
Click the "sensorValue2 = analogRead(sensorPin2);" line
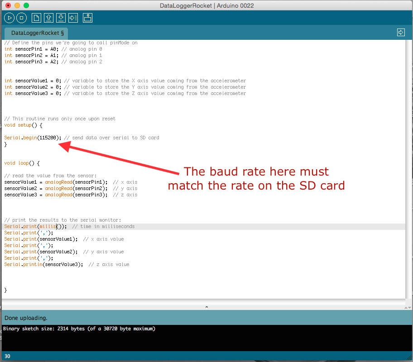tap(56, 188)
